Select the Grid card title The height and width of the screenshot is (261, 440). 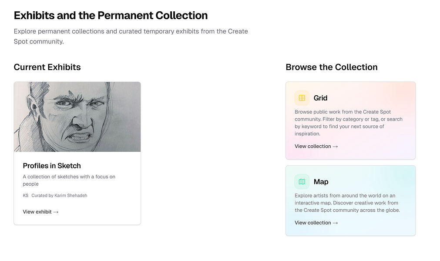click(320, 98)
